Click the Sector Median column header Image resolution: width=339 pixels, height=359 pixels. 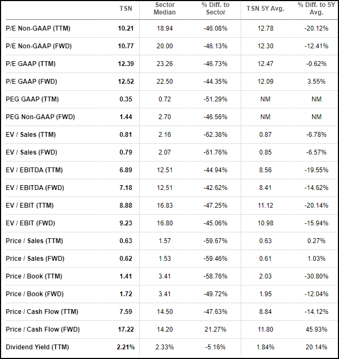click(164, 9)
